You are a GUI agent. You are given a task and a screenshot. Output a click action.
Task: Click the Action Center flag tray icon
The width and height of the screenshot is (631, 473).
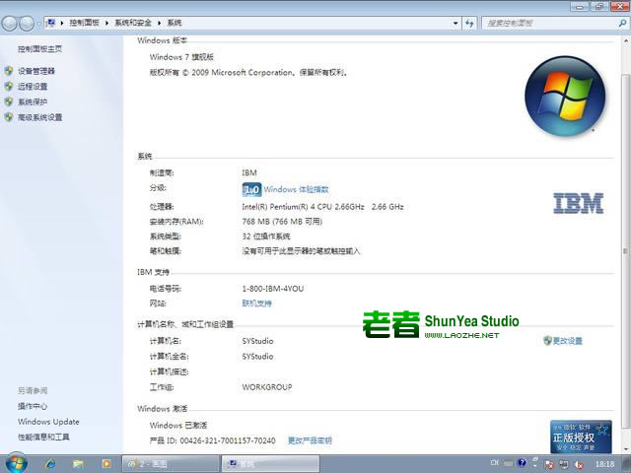(549, 464)
